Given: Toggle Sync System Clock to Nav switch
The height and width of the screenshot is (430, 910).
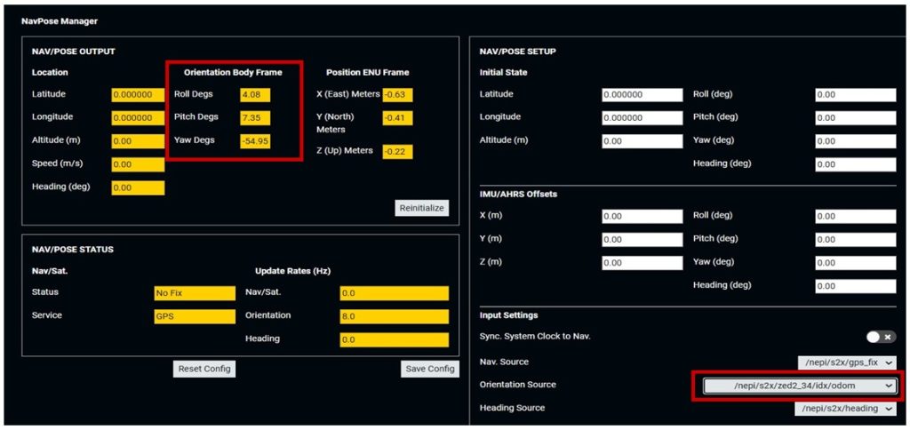Looking at the screenshot, I should (881, 337).
